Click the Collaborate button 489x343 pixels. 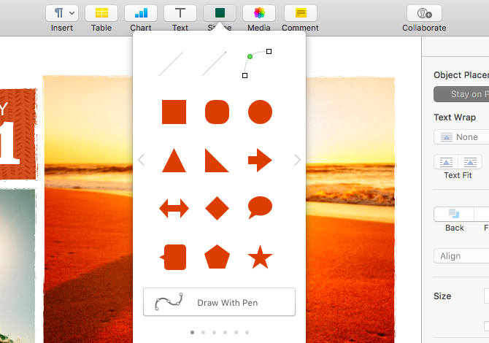pos(424,13)
